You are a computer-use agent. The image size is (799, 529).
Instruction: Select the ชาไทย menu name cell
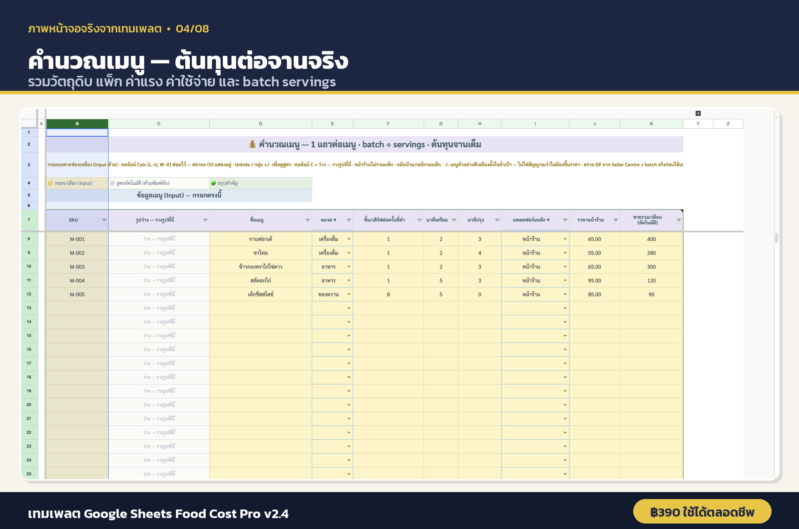[x=261, y=253]
